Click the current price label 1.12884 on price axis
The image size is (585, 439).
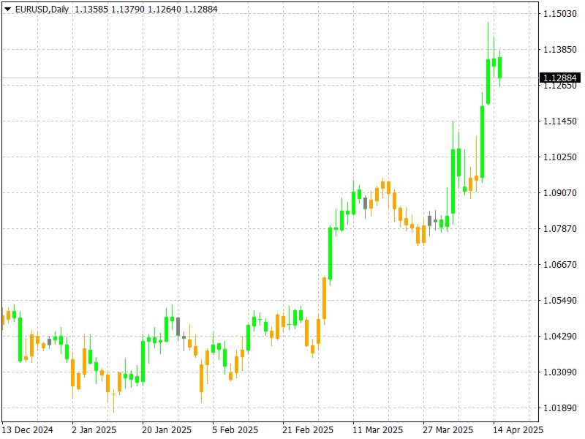[560, 78]
